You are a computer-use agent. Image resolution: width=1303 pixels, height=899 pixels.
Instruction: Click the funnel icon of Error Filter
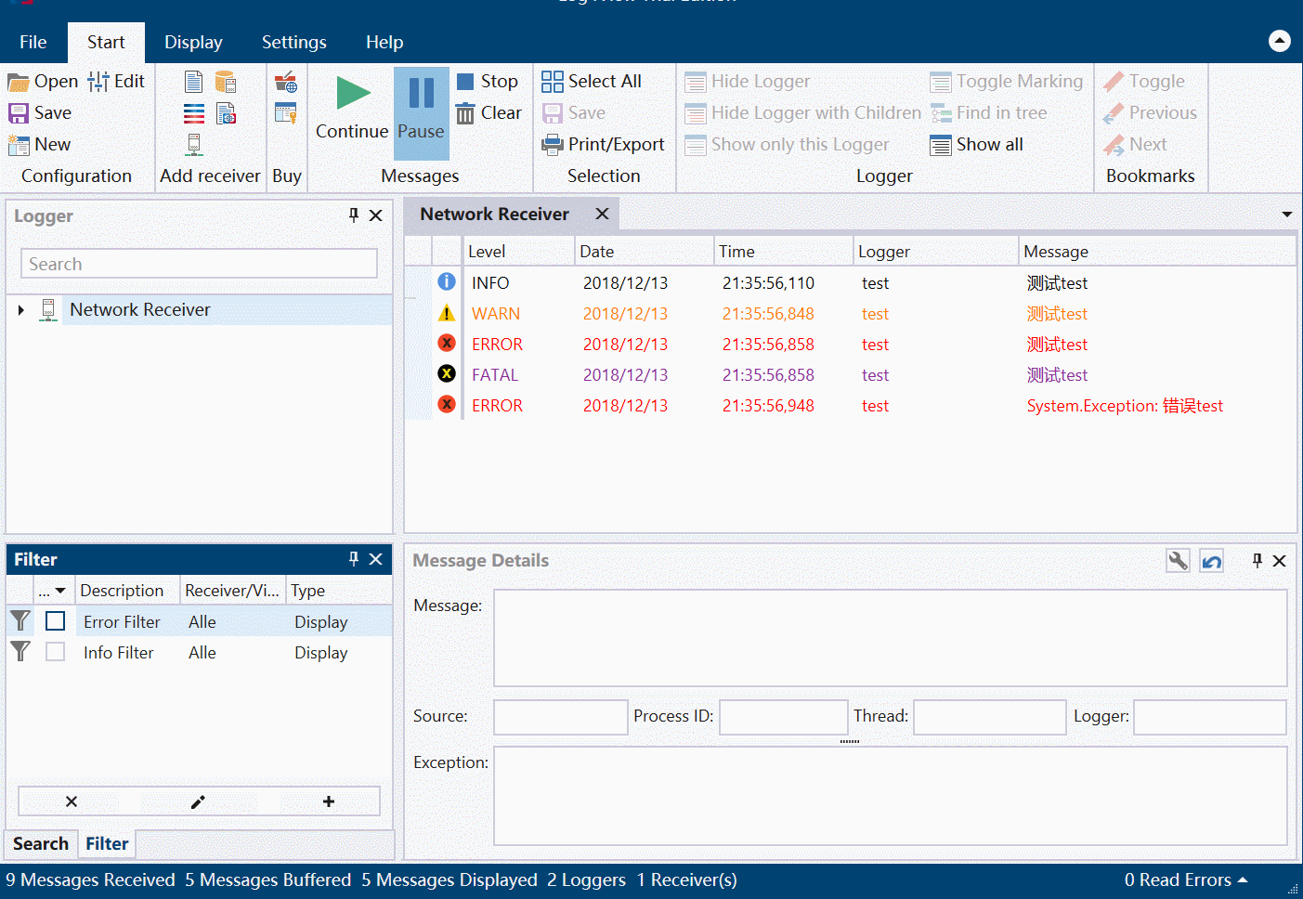(x=20, y=620)
